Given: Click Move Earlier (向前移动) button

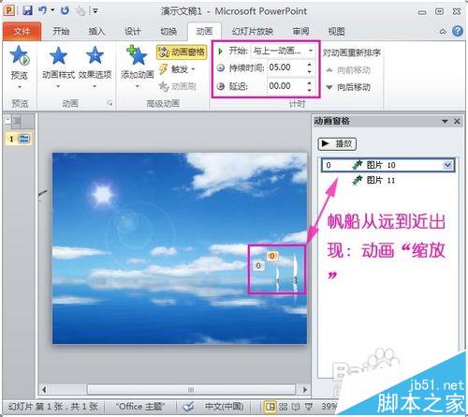Looking at the screenshot, I should 348,70.
